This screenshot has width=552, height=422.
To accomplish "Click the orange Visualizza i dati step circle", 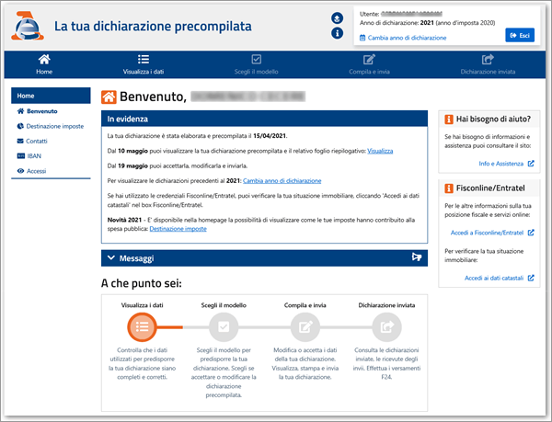I will coord(142,327).
